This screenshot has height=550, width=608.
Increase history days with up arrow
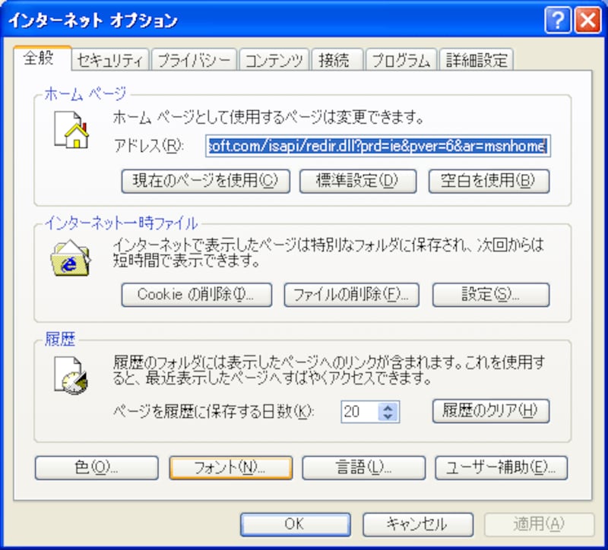(388, 407)
